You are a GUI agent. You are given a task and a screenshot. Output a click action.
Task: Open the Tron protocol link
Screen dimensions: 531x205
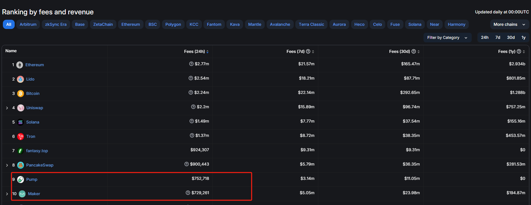tap(31, 137)
